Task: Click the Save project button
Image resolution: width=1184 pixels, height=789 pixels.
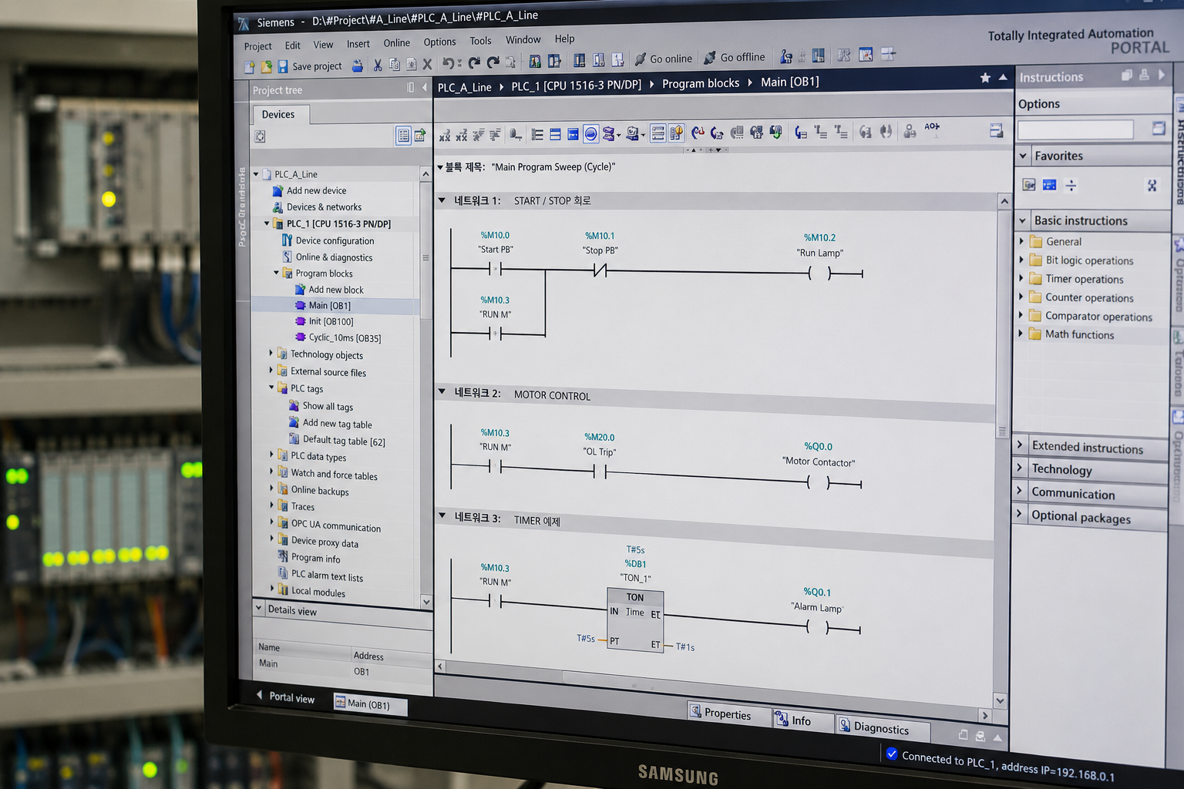Action: tap(310, 66)
